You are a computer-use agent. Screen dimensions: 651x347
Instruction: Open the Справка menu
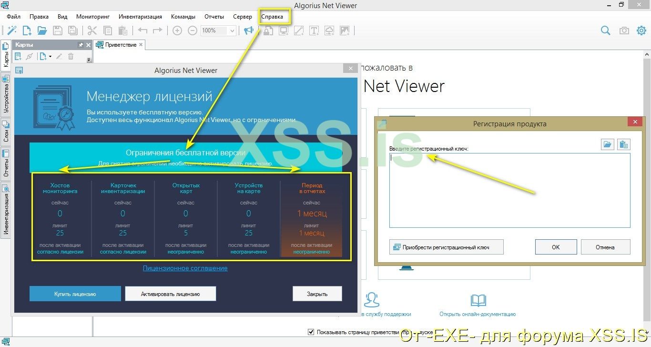[x=272, y=17]
